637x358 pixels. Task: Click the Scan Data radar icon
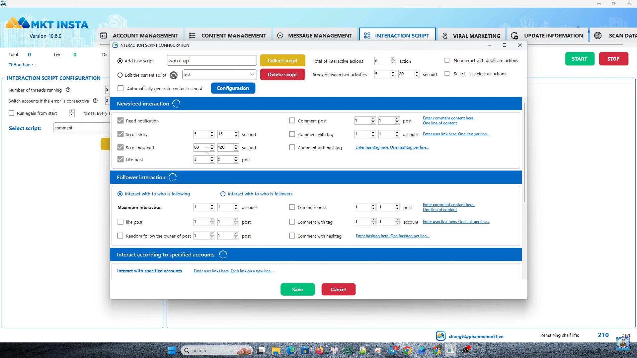point(598,36)
